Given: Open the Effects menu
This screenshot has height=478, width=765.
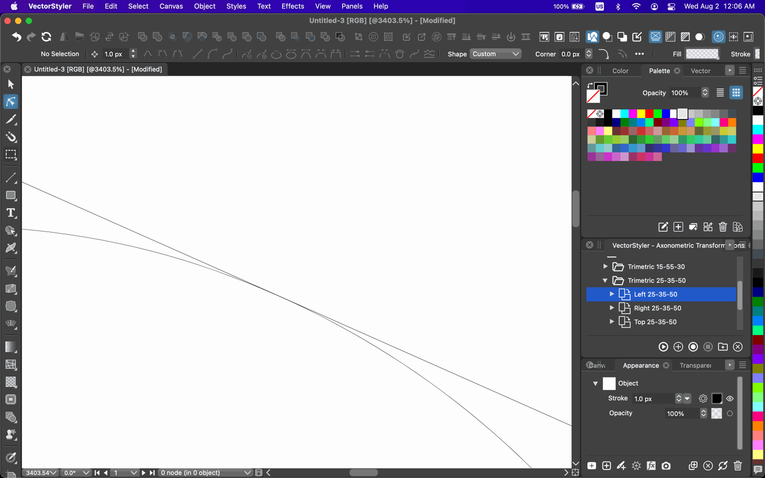Looking at the screenshot, I should pyautogui.click(x=292, y=6).
